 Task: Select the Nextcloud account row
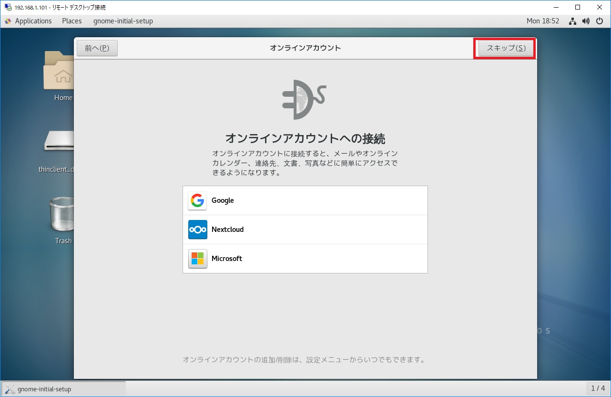305,230
